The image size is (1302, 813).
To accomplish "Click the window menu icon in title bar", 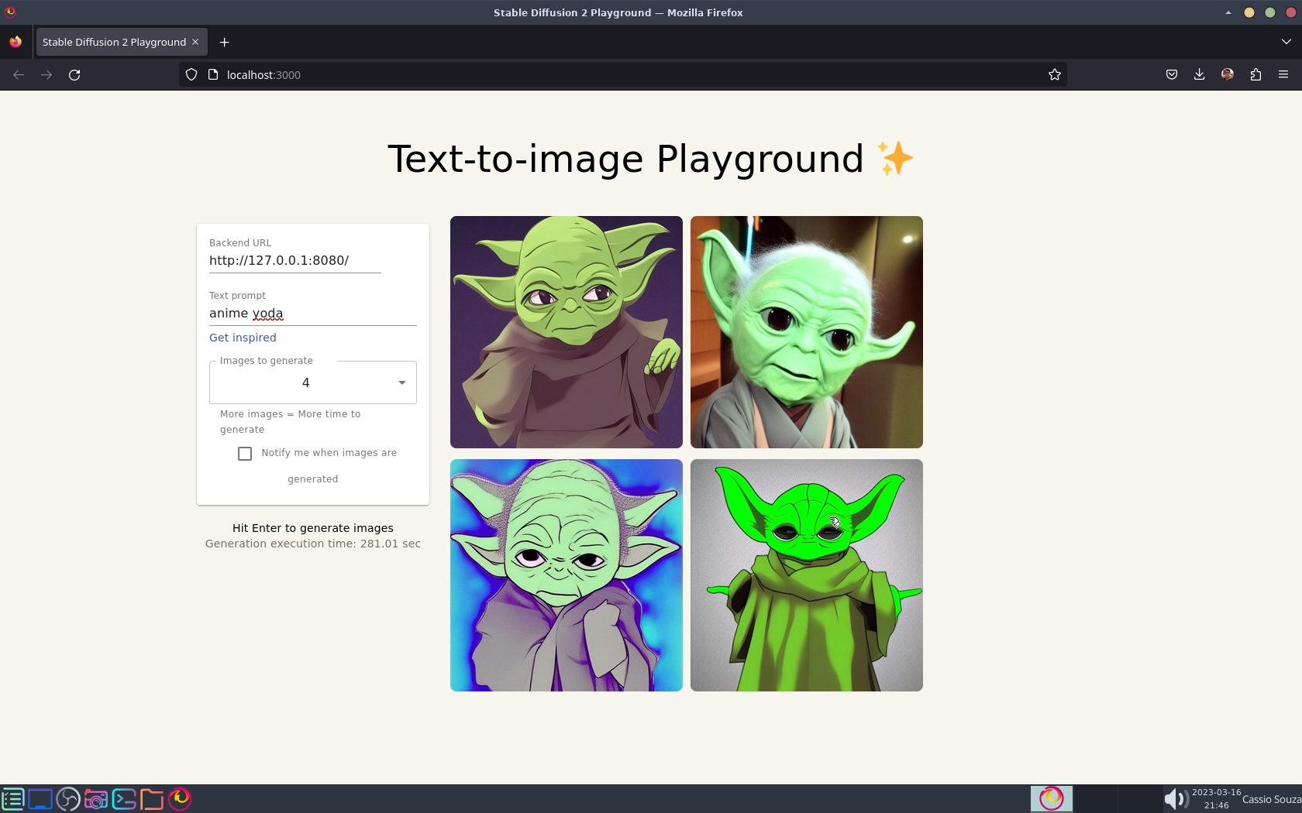I will pyautogui.click(x=10, y=12).
